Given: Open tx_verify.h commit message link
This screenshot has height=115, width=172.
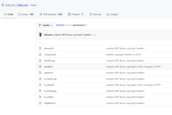Looking at the screenshot, I should click(x=125, y=97).
